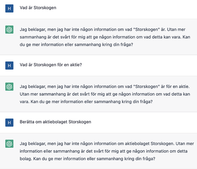Click the line starting "vara. Kan du ge mer"
The height and width of the screenshot is (169, 197).
click(86, 102)
